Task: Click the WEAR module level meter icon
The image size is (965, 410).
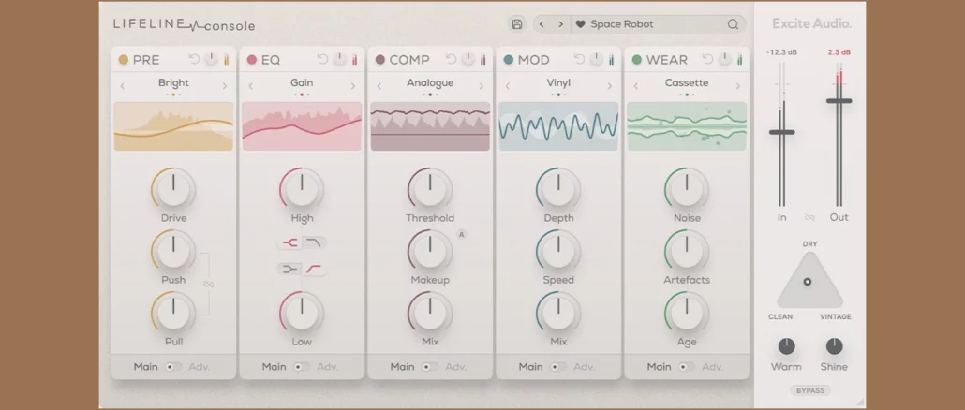Action: pyautogui.click(x=740, y=60)
